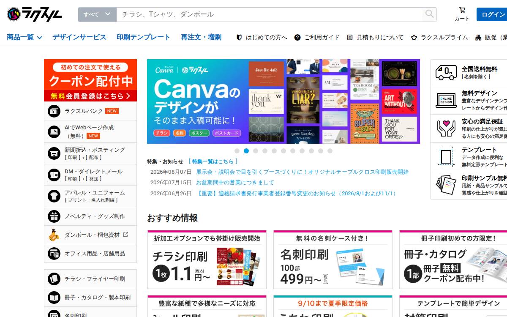The width and height of the screenshot is (507, 317).
Task: Click the 新聞折込・ポスティング icon
Action: [x=54, y=153]
